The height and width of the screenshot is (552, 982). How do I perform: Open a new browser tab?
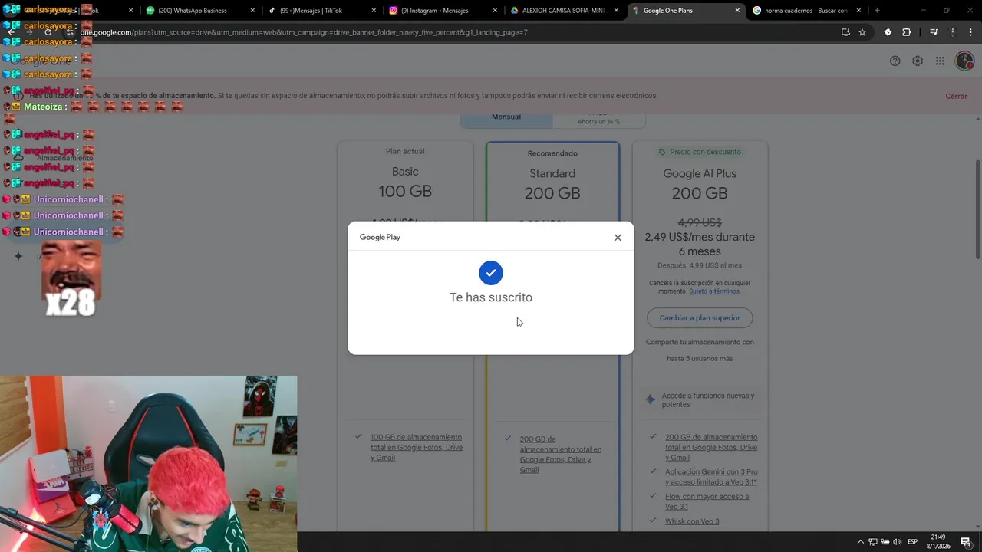point(877,11)
